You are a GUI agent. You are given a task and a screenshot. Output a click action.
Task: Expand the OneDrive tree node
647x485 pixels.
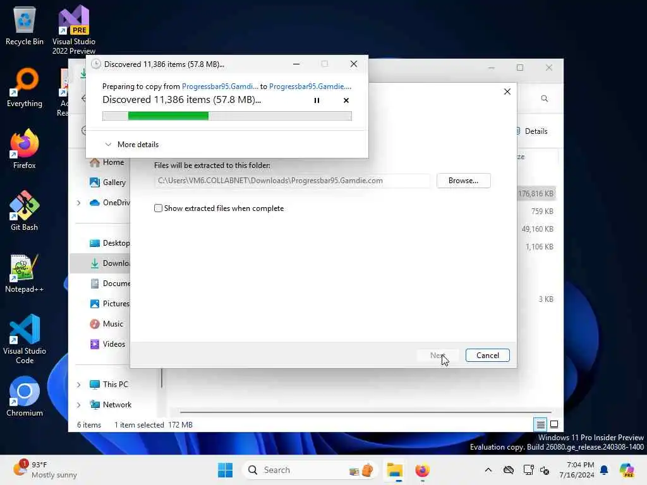tap(78, 203)
